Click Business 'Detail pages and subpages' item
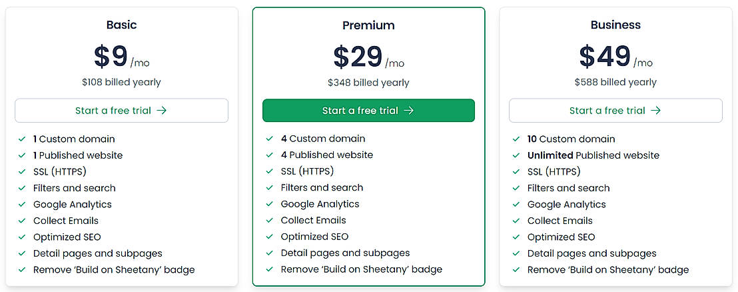Screen dimensions: 738x292 click(591, 253)
